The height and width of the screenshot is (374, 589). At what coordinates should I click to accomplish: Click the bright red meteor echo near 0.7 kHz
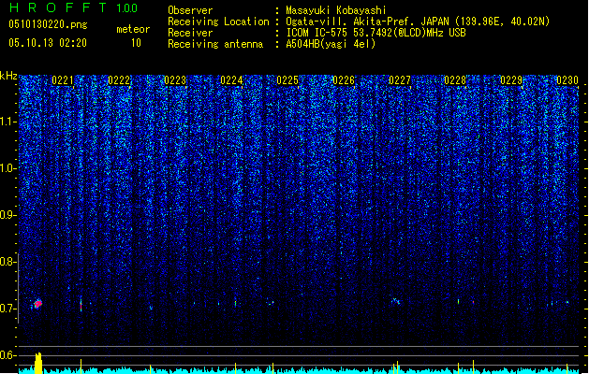pyautogui.click(x=37, y=304)
